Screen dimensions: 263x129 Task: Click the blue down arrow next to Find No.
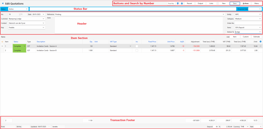(182, 3)
